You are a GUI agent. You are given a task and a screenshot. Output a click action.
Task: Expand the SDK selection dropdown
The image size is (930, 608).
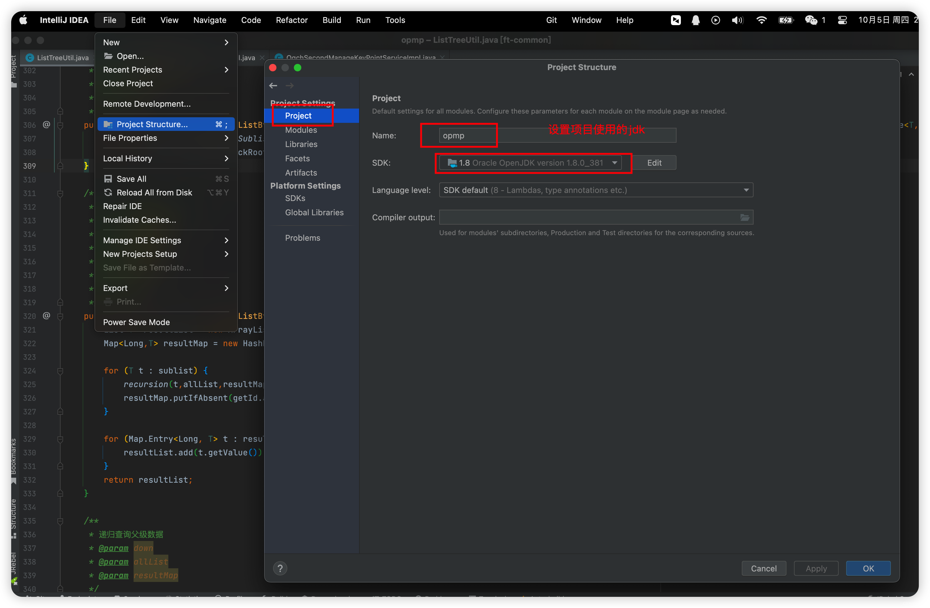point(614,163)
